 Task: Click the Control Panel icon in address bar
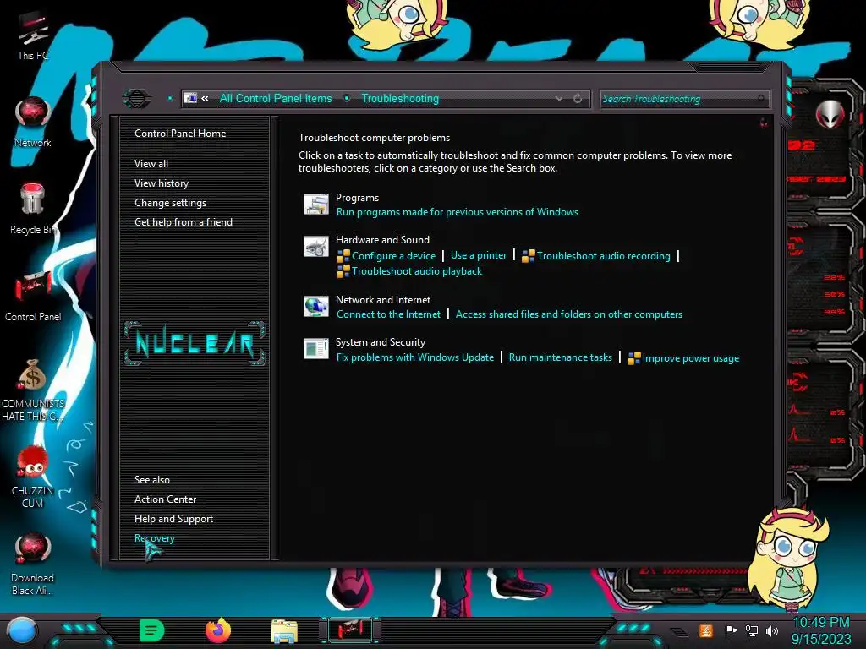pos(190,98)
